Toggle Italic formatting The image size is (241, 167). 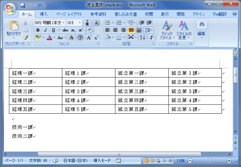45,30
